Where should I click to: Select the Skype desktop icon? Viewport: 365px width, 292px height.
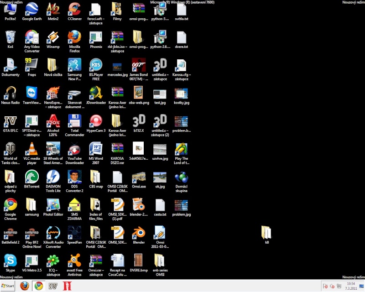point(10,263)
